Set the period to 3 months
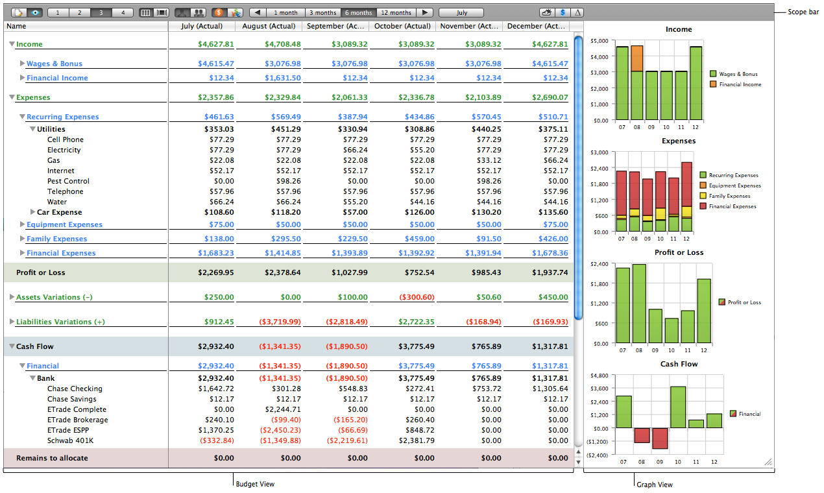This screenshot has height=493, width=824. pos(322,12)
